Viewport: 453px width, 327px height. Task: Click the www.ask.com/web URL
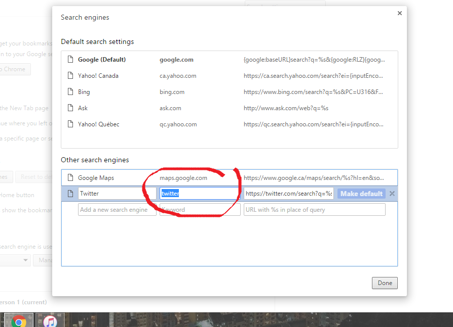pos(286,108)
